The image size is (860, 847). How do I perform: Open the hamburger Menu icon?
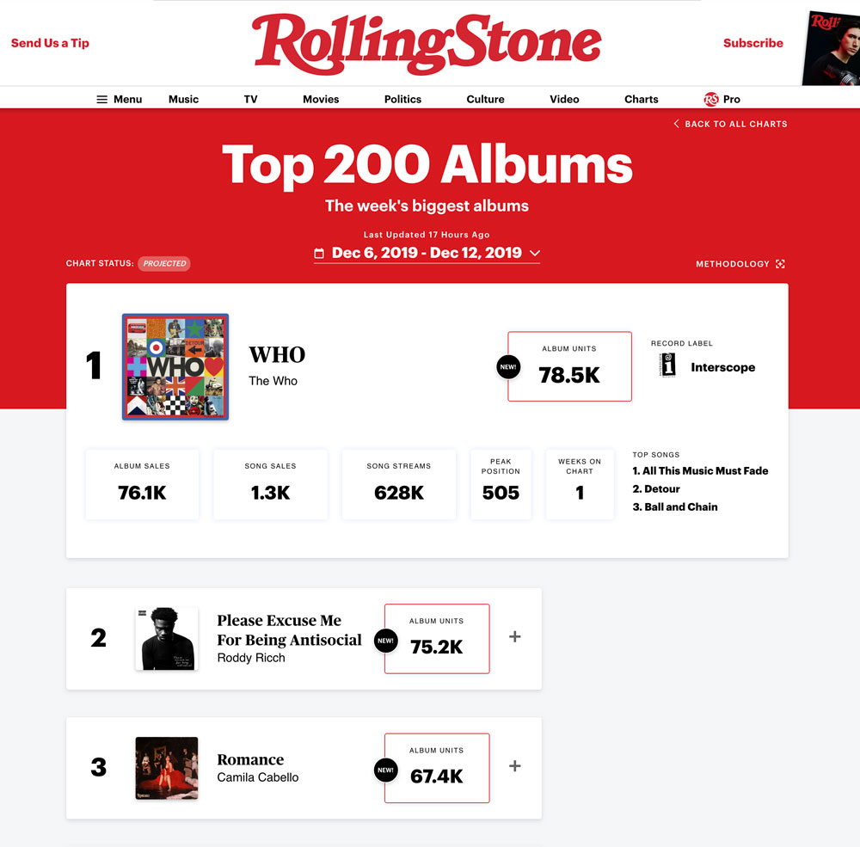[x=103, y=100]
